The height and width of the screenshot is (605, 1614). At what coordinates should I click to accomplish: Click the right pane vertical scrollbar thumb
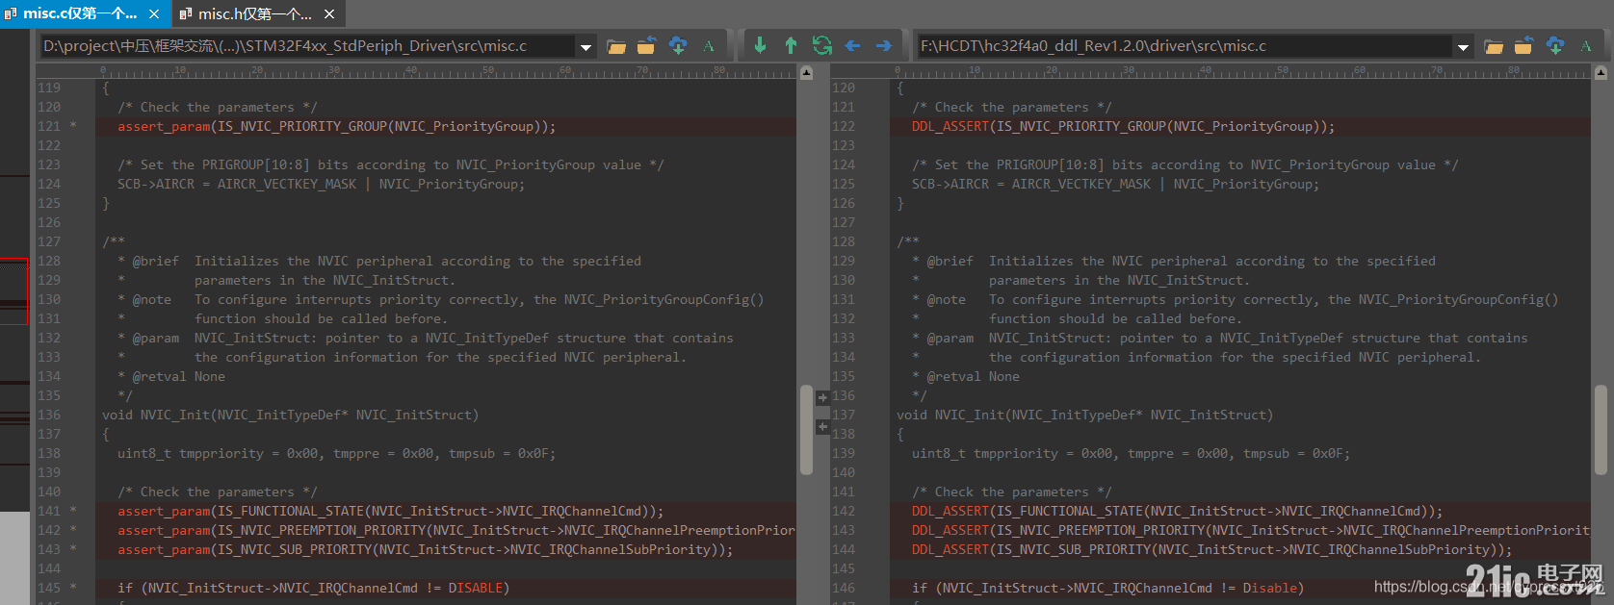[1601, 430]
